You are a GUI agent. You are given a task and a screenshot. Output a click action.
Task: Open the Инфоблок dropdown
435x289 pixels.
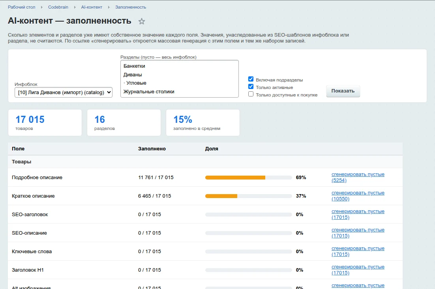tap(64, 93)
